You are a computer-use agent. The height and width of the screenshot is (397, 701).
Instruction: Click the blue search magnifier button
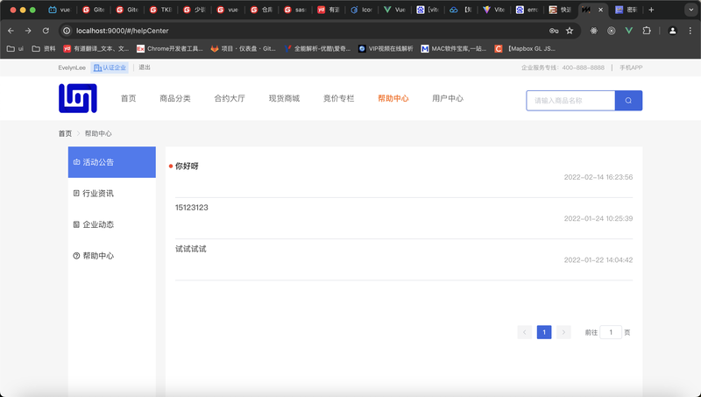click(x=628, y=101)
